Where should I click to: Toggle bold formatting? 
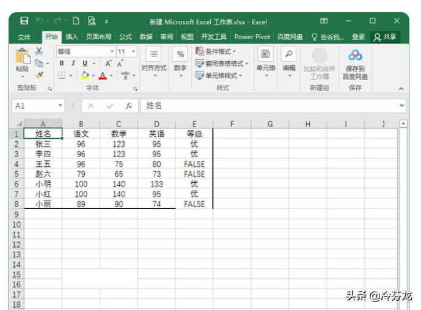[x=62, y=64]
